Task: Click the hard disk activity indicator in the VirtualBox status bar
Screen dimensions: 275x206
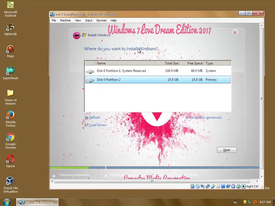Action: [192, 186]
